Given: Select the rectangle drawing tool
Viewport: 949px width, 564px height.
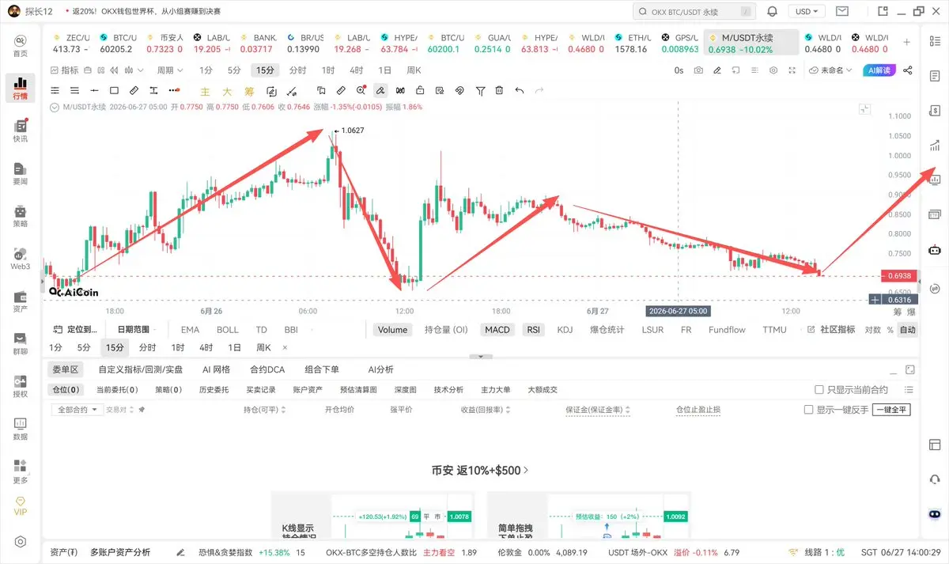Looking at the screenshot, I should coord(114,91).
